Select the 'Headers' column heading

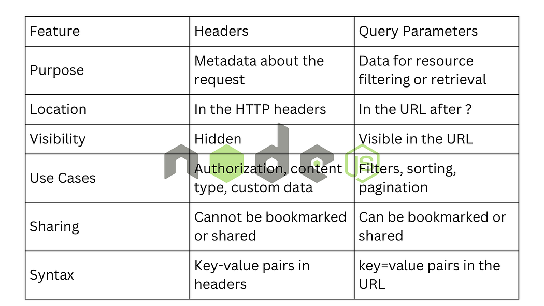pos(221,31)
